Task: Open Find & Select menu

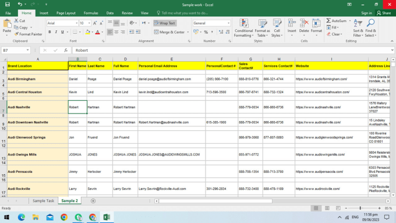Action: pos(370,28)
